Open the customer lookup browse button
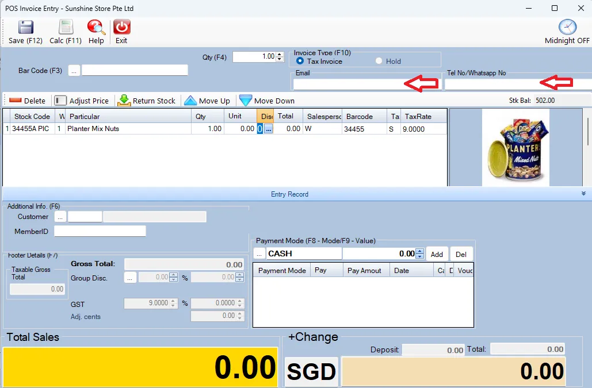Screen dimensions: 592x388 [x=60, y=217]
